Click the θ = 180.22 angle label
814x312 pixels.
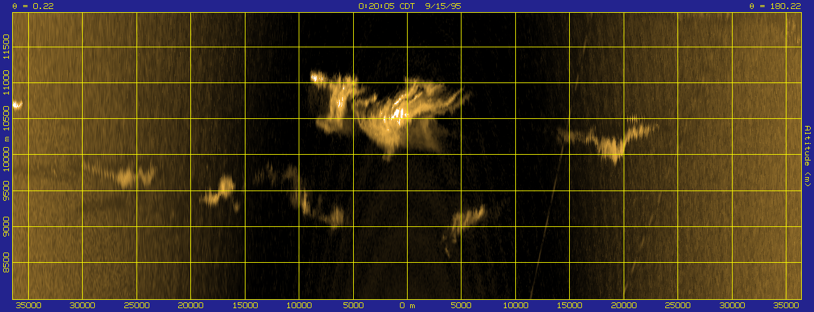775,6
